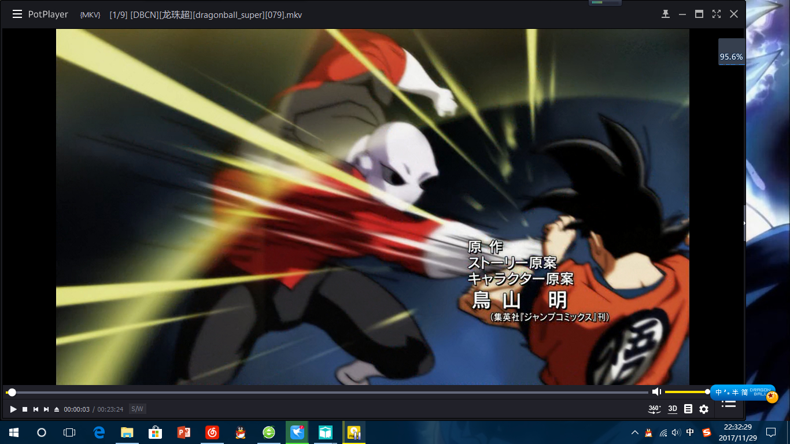Toggle the always-on-top pin icon
This screenshot has width=790, height=444.
[x=666, y=14]
